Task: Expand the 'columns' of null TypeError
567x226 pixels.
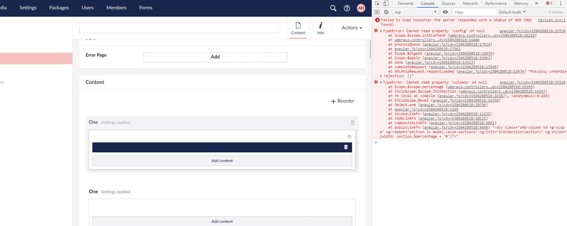Action: [381, 83]
